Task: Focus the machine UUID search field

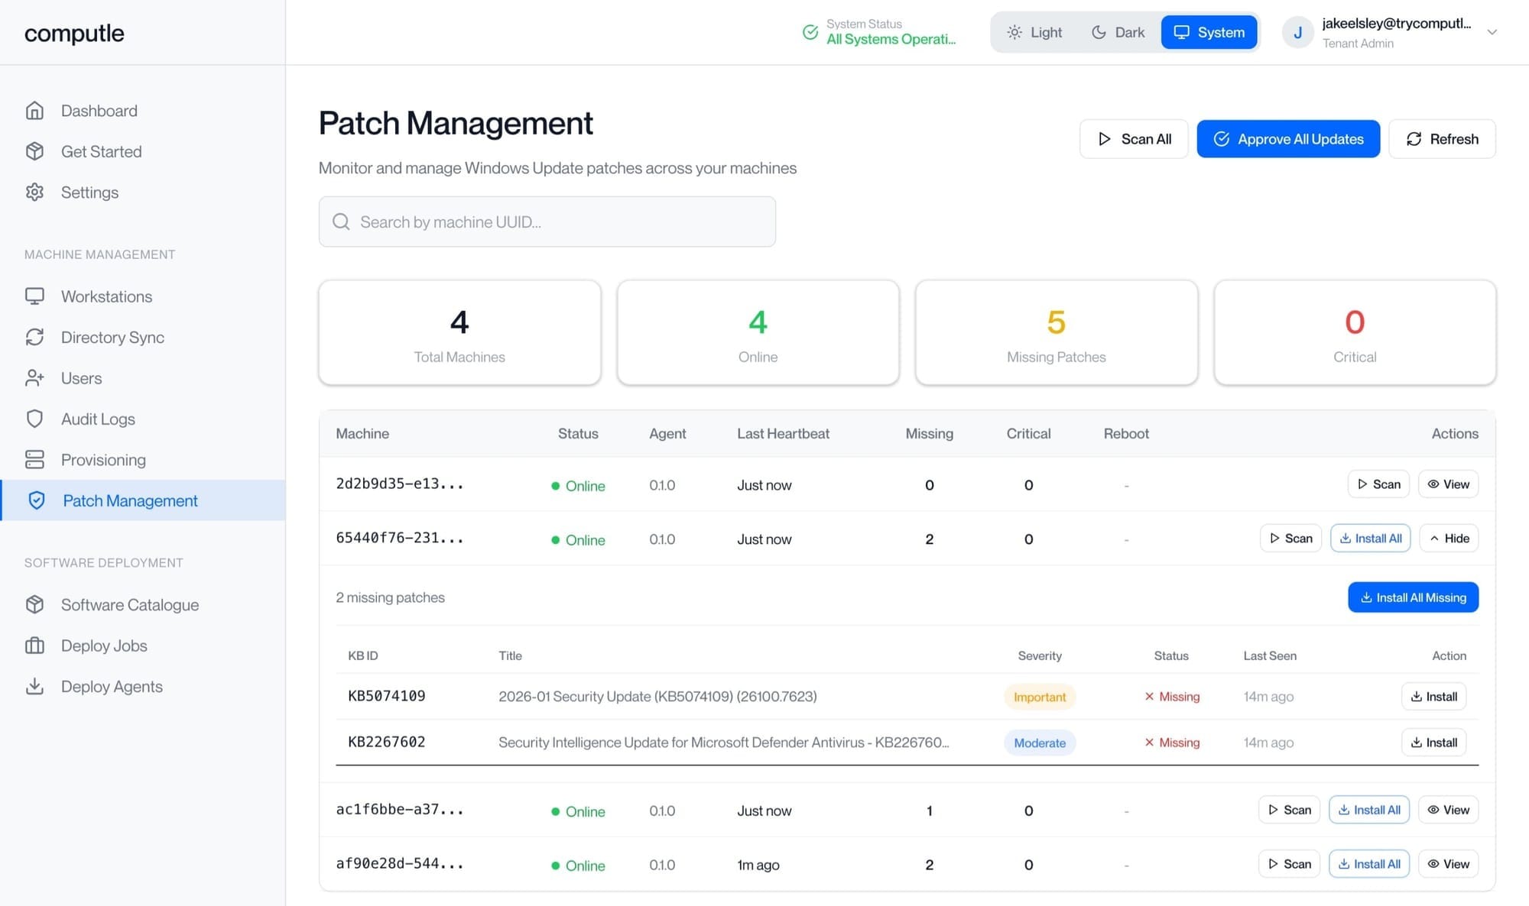Action: (x=547, y=222)
